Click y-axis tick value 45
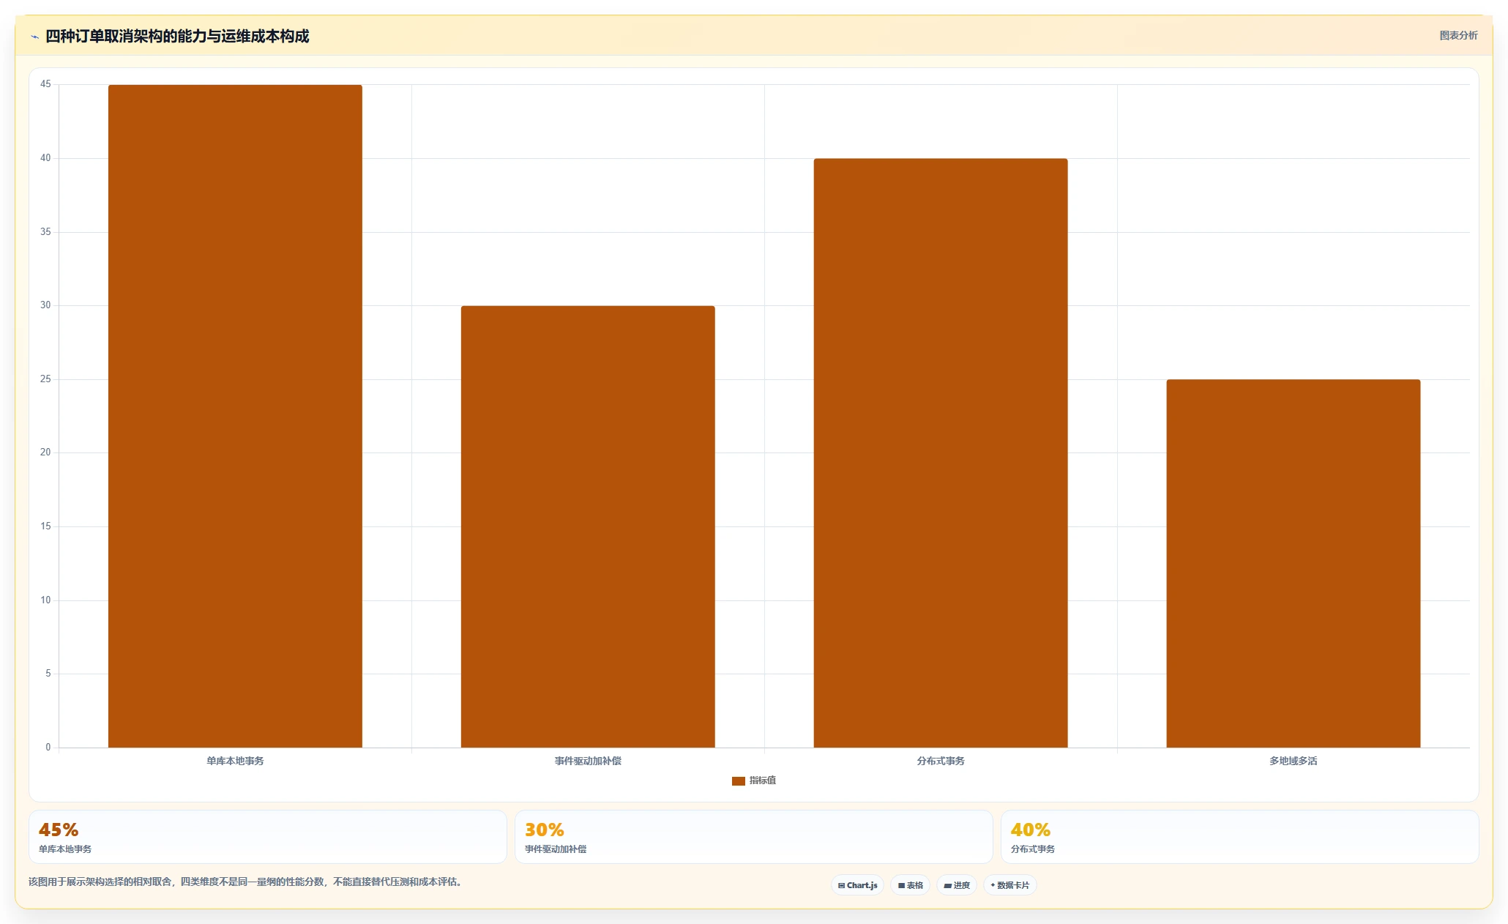Image resolution: width=1508 pixels, height=924 pixels. 45,84
